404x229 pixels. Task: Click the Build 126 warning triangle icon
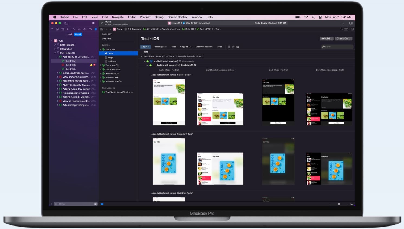pos(91,65)
